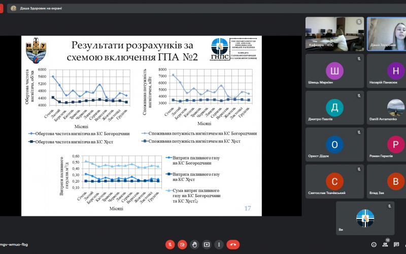Click 'Місяці' axis label under fuel gas chart
406x254 pixels.
(x=116, y=209)
